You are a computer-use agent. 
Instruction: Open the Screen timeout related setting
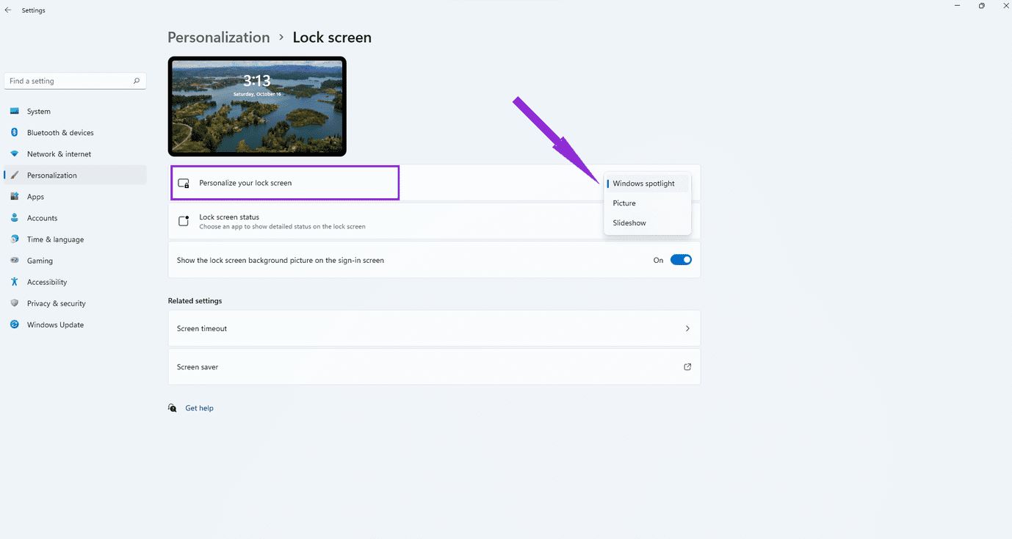point(434,328)
